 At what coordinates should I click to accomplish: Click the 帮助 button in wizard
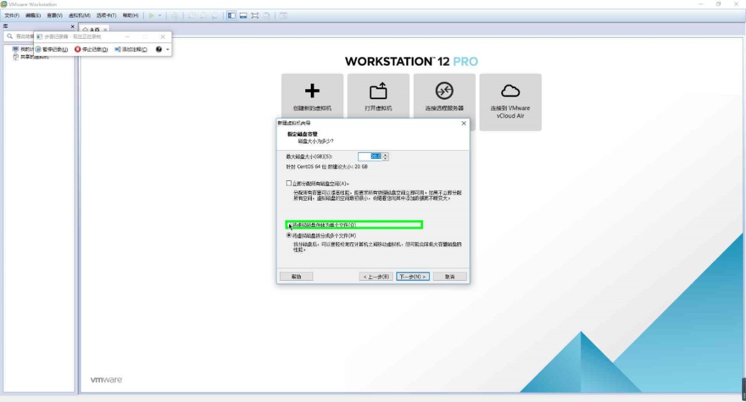[x=296, y=276]
